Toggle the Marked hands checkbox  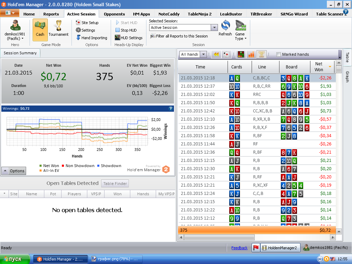[x=278, y=54]
